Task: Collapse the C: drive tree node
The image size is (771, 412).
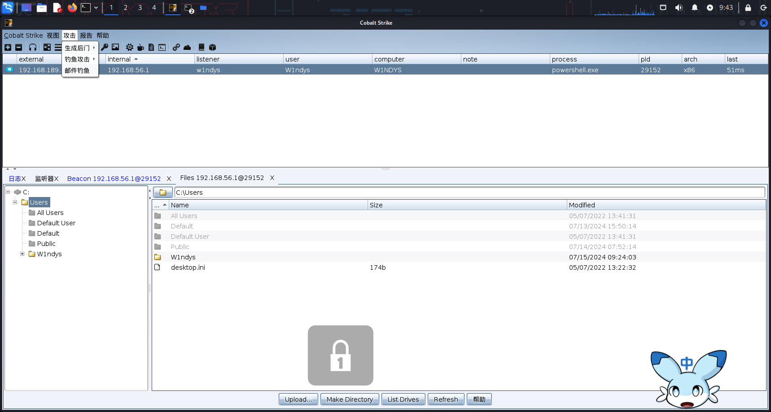Action: coord(8,192)
